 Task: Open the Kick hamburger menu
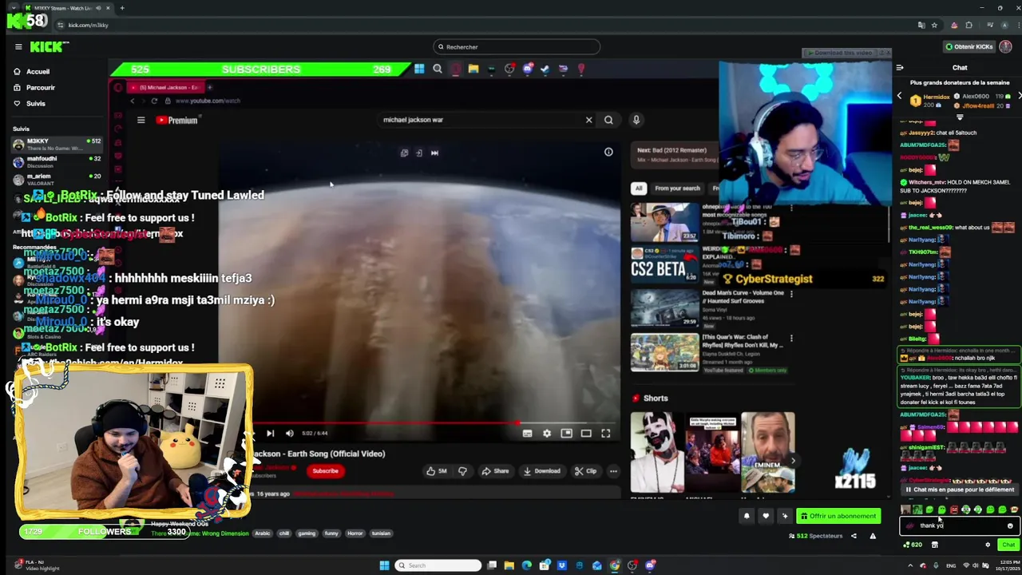18,46
